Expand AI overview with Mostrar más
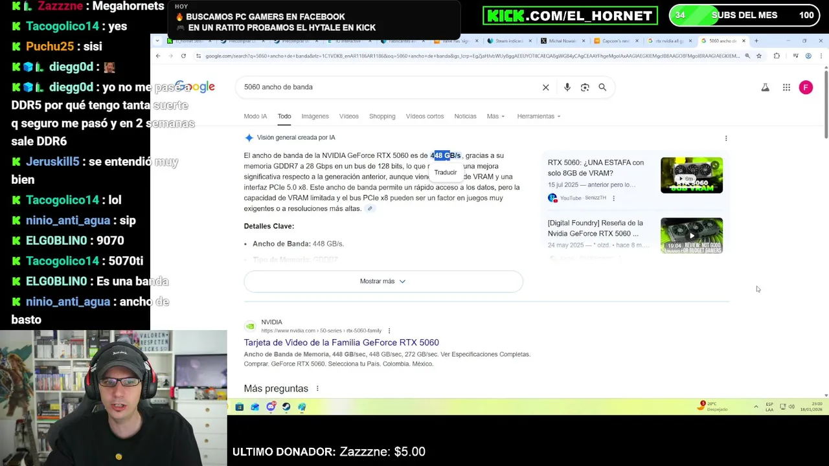Image resolution: width=829 pixels, height=466 pixels. pos(383,282)
